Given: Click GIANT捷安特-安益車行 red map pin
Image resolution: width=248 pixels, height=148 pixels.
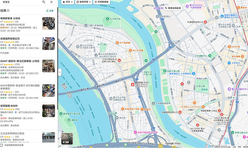Looking at the screenshot, I should [x=119, y=60].
